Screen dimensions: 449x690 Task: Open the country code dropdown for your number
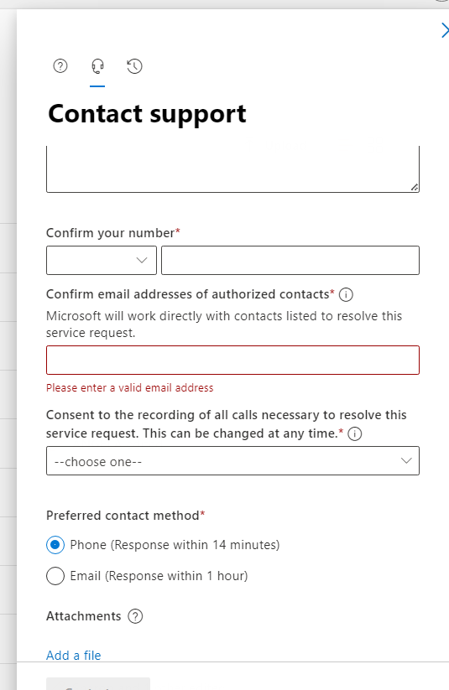pos(102,260)
